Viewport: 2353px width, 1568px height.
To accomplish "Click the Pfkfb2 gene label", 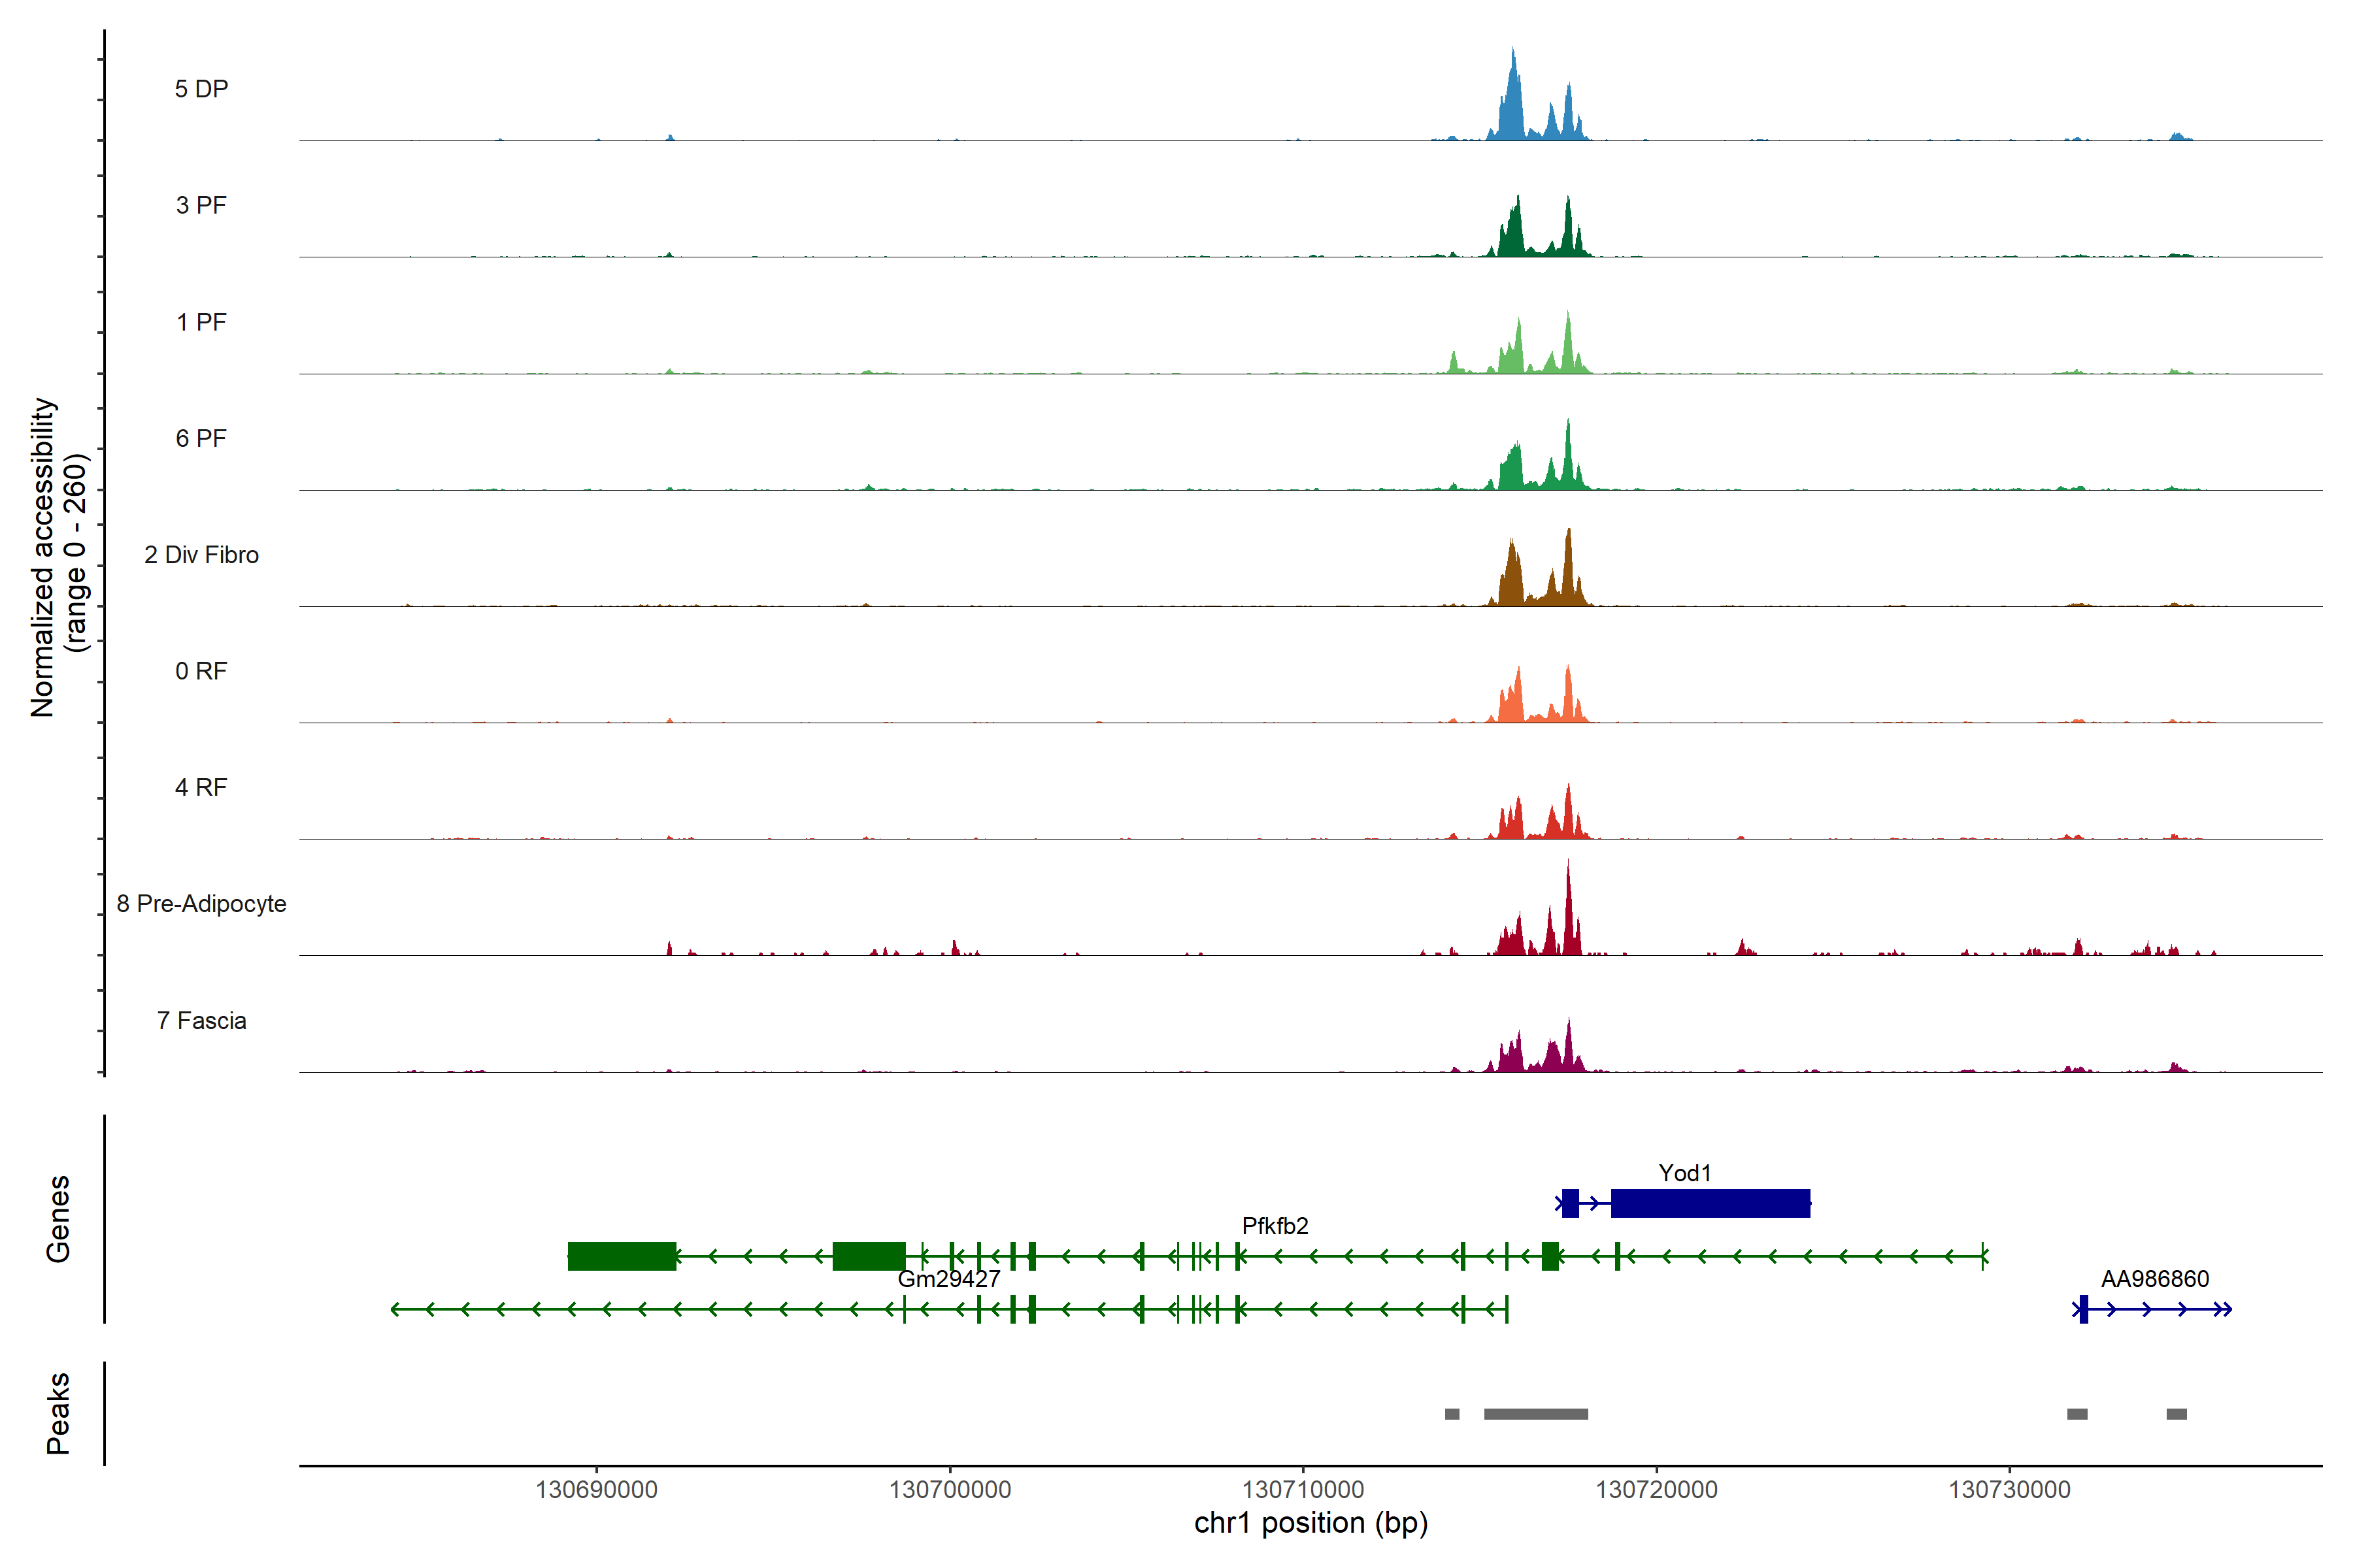I will point(1275,1226).
